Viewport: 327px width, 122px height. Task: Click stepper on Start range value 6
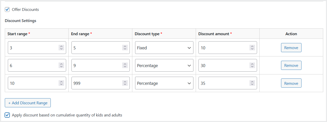tap(61, 66)
